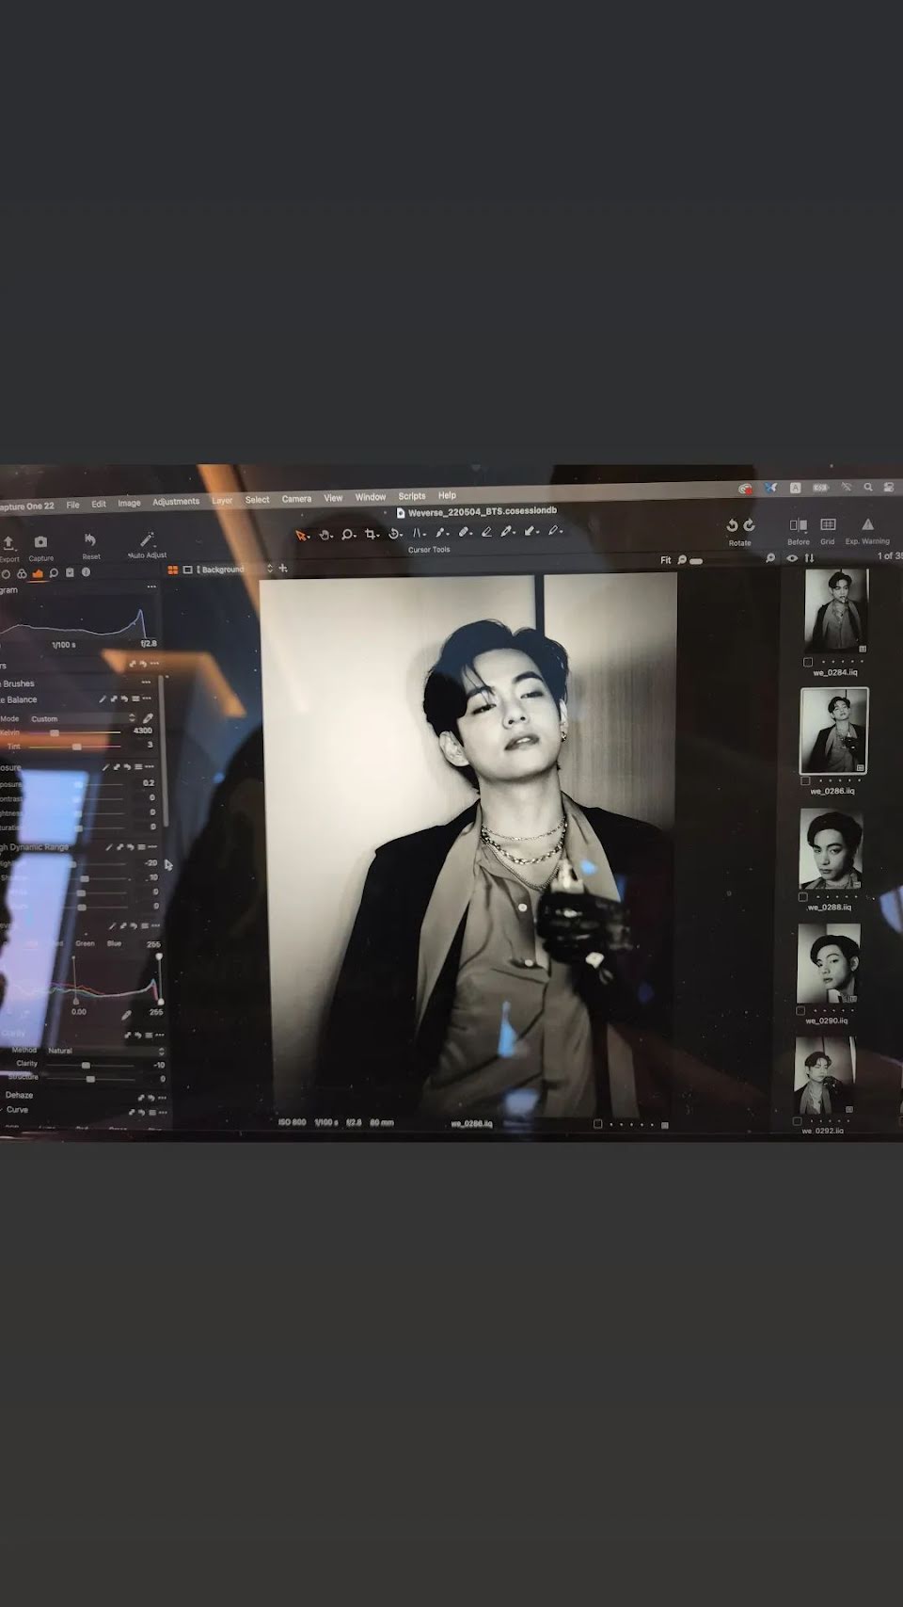The width and height of the screenshot is (903, 1607).
Task: Adjust the Tint slider
Action: pyautogui.click(x=76, y=746)
